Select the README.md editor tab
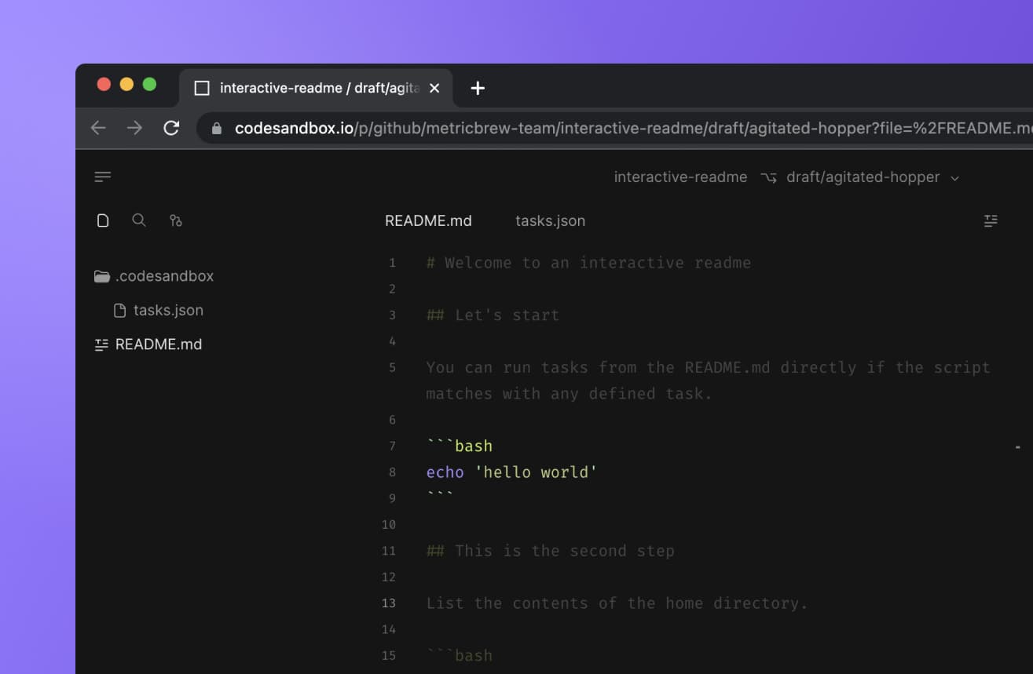 (x=428, y=220)
